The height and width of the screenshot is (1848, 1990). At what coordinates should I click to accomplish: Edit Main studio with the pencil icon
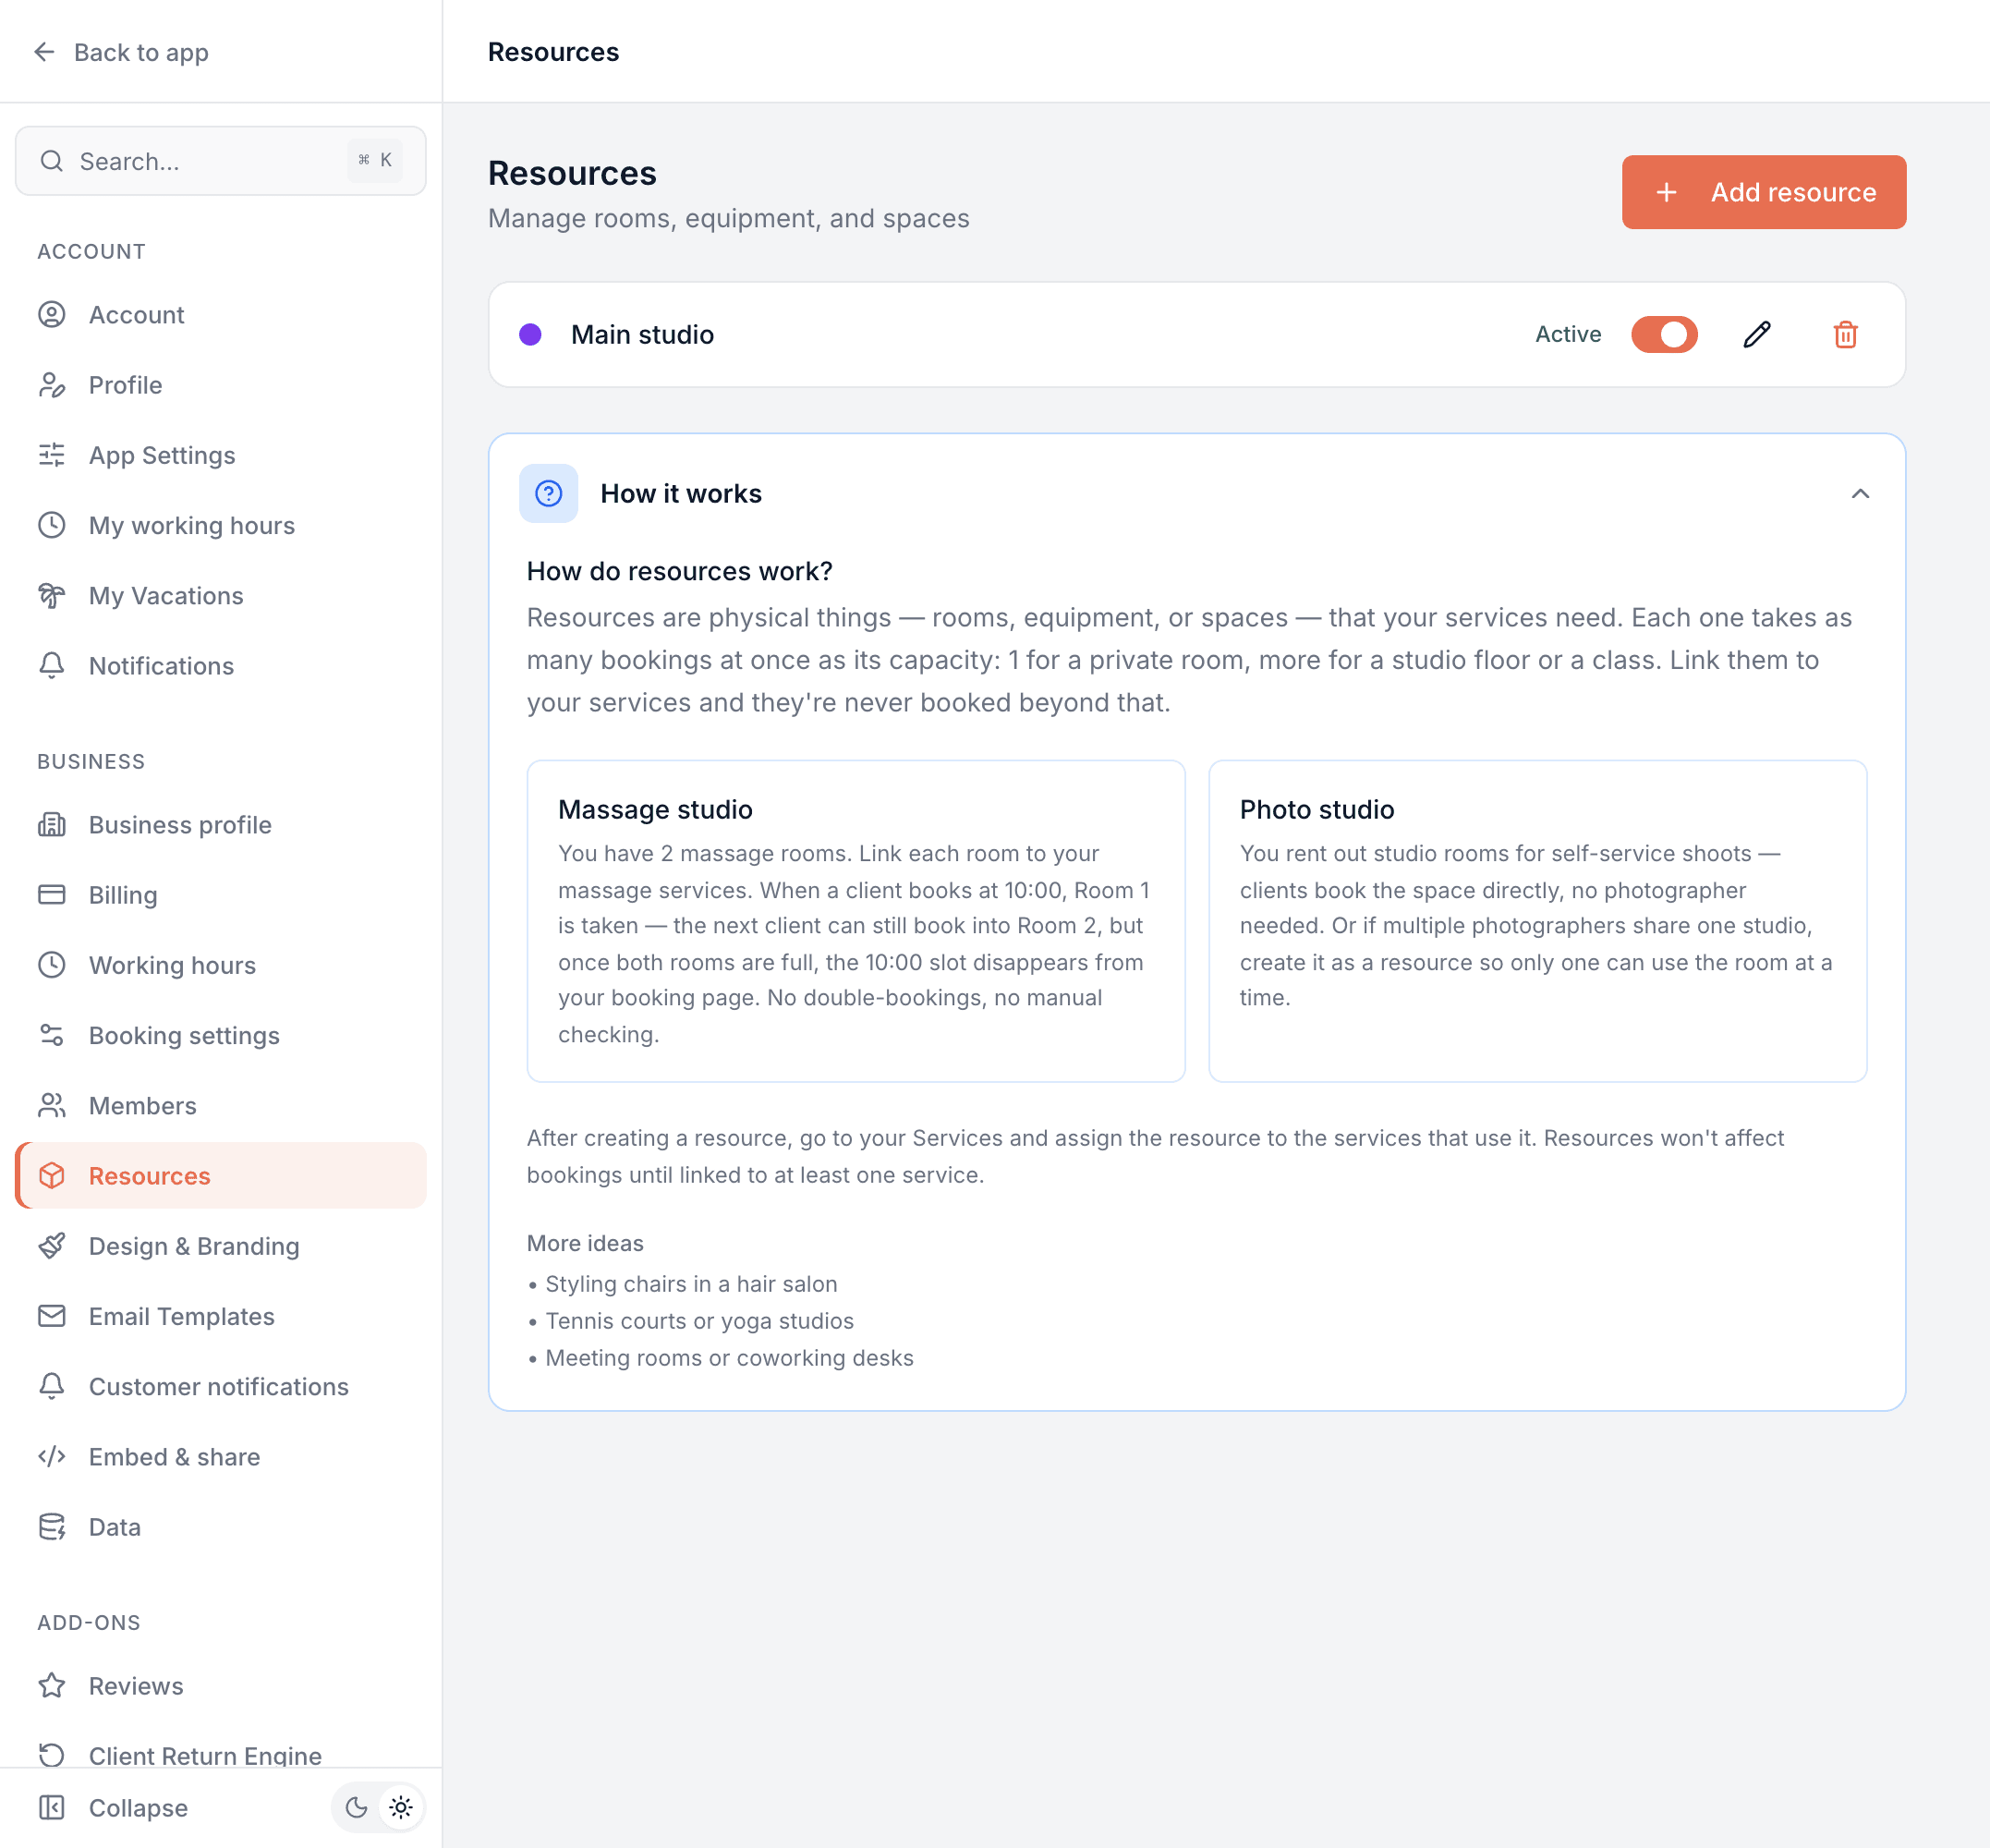(x=1757, y=334)
